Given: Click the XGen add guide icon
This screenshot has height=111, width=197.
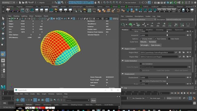Looking at the screenshot, I should (x=152, y=24).
